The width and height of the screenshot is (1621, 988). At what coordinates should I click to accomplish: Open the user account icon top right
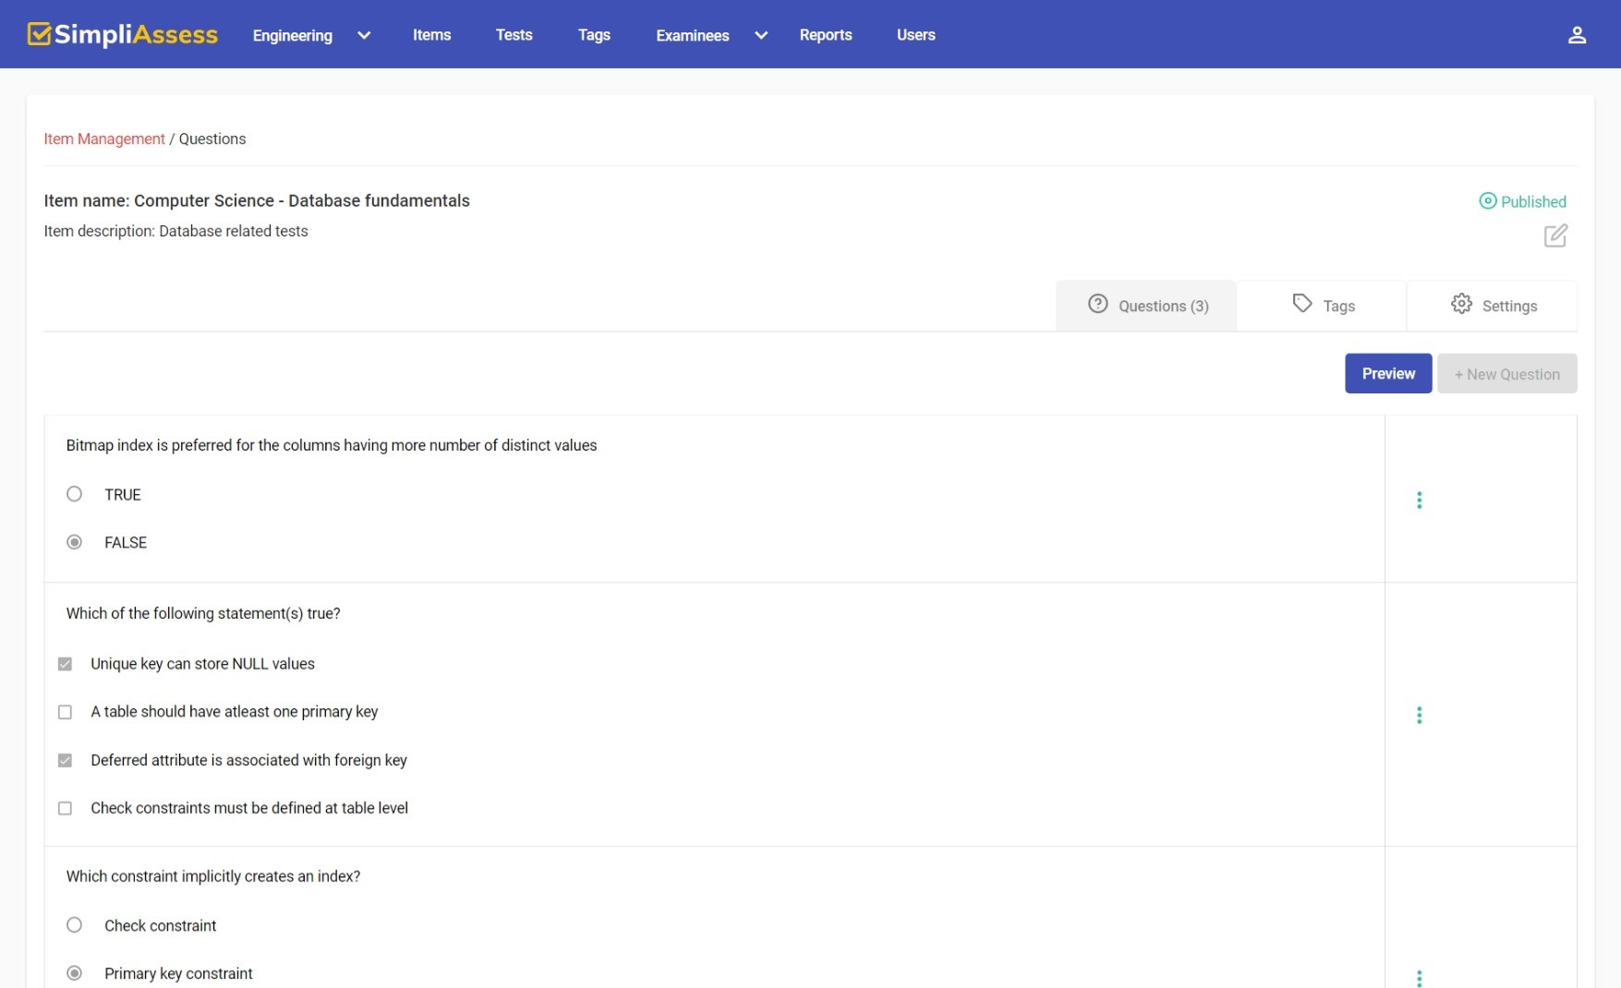[x=1577, y=33]
